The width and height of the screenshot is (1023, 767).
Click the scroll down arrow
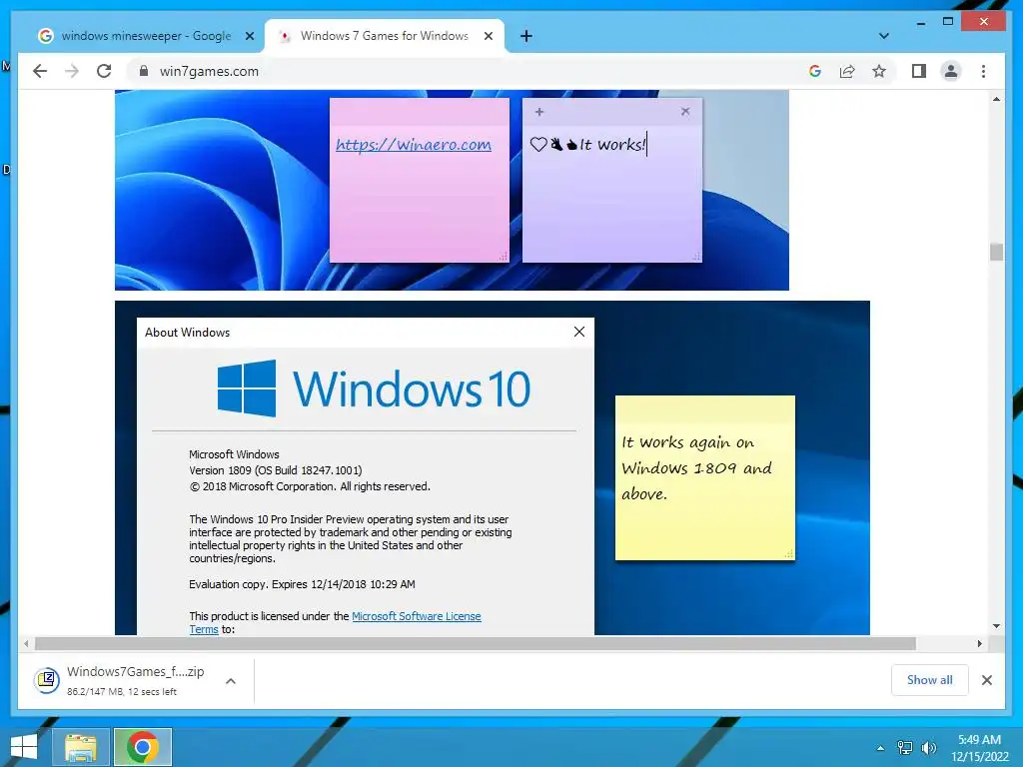[x=996, y=626]
